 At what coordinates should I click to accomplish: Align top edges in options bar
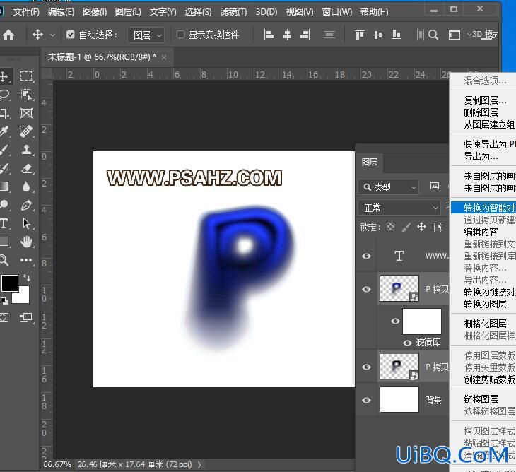pyautogui.click(x=360, y=35)
